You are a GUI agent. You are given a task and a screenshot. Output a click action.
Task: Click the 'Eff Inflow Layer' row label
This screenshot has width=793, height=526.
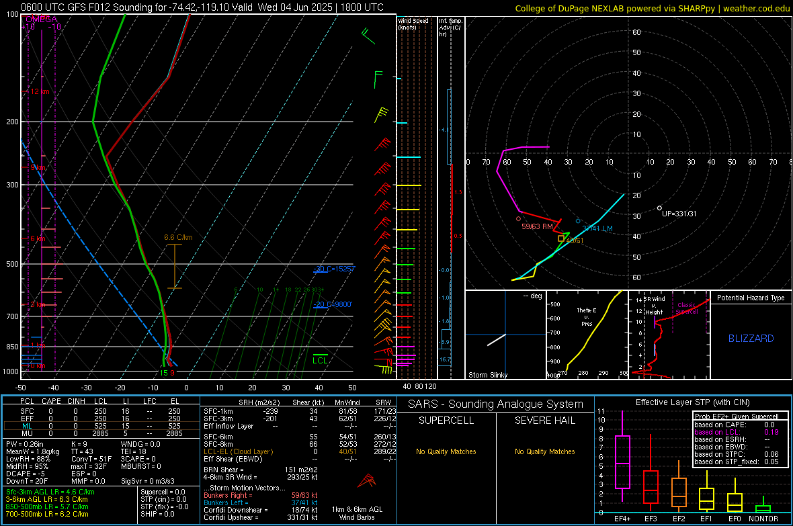228,426
